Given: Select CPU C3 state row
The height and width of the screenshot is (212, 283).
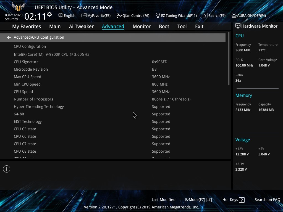Looking at the screenshot, I should coord(113,129).
